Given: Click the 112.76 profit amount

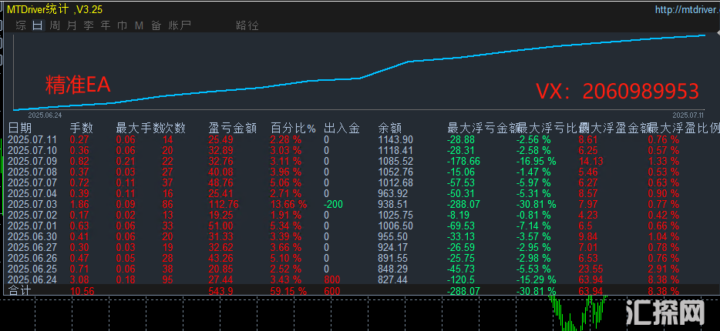Looking at the screenshot, I should tap(224, 205).
